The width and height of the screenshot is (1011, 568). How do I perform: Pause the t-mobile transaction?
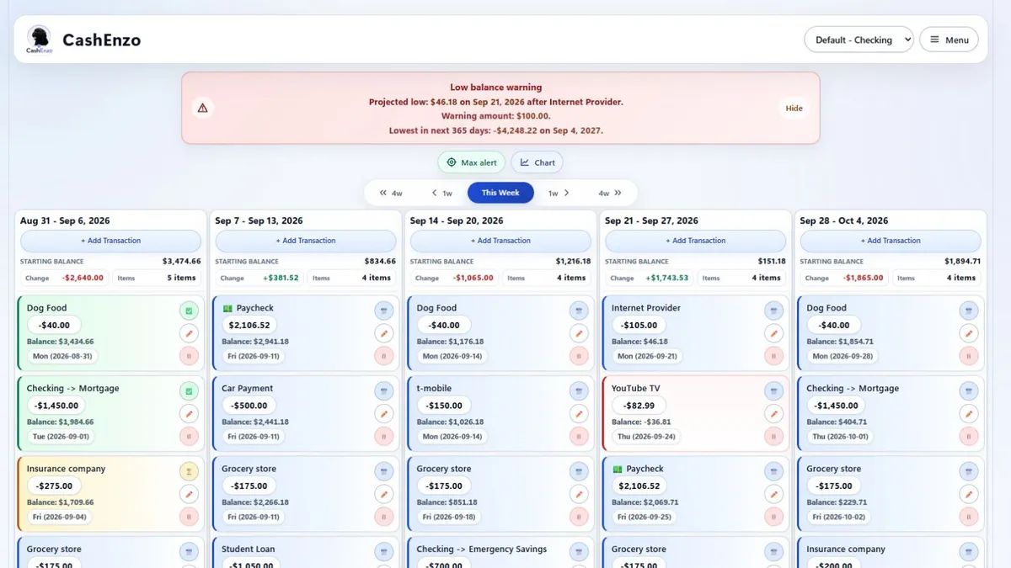[x=579, y=436]
